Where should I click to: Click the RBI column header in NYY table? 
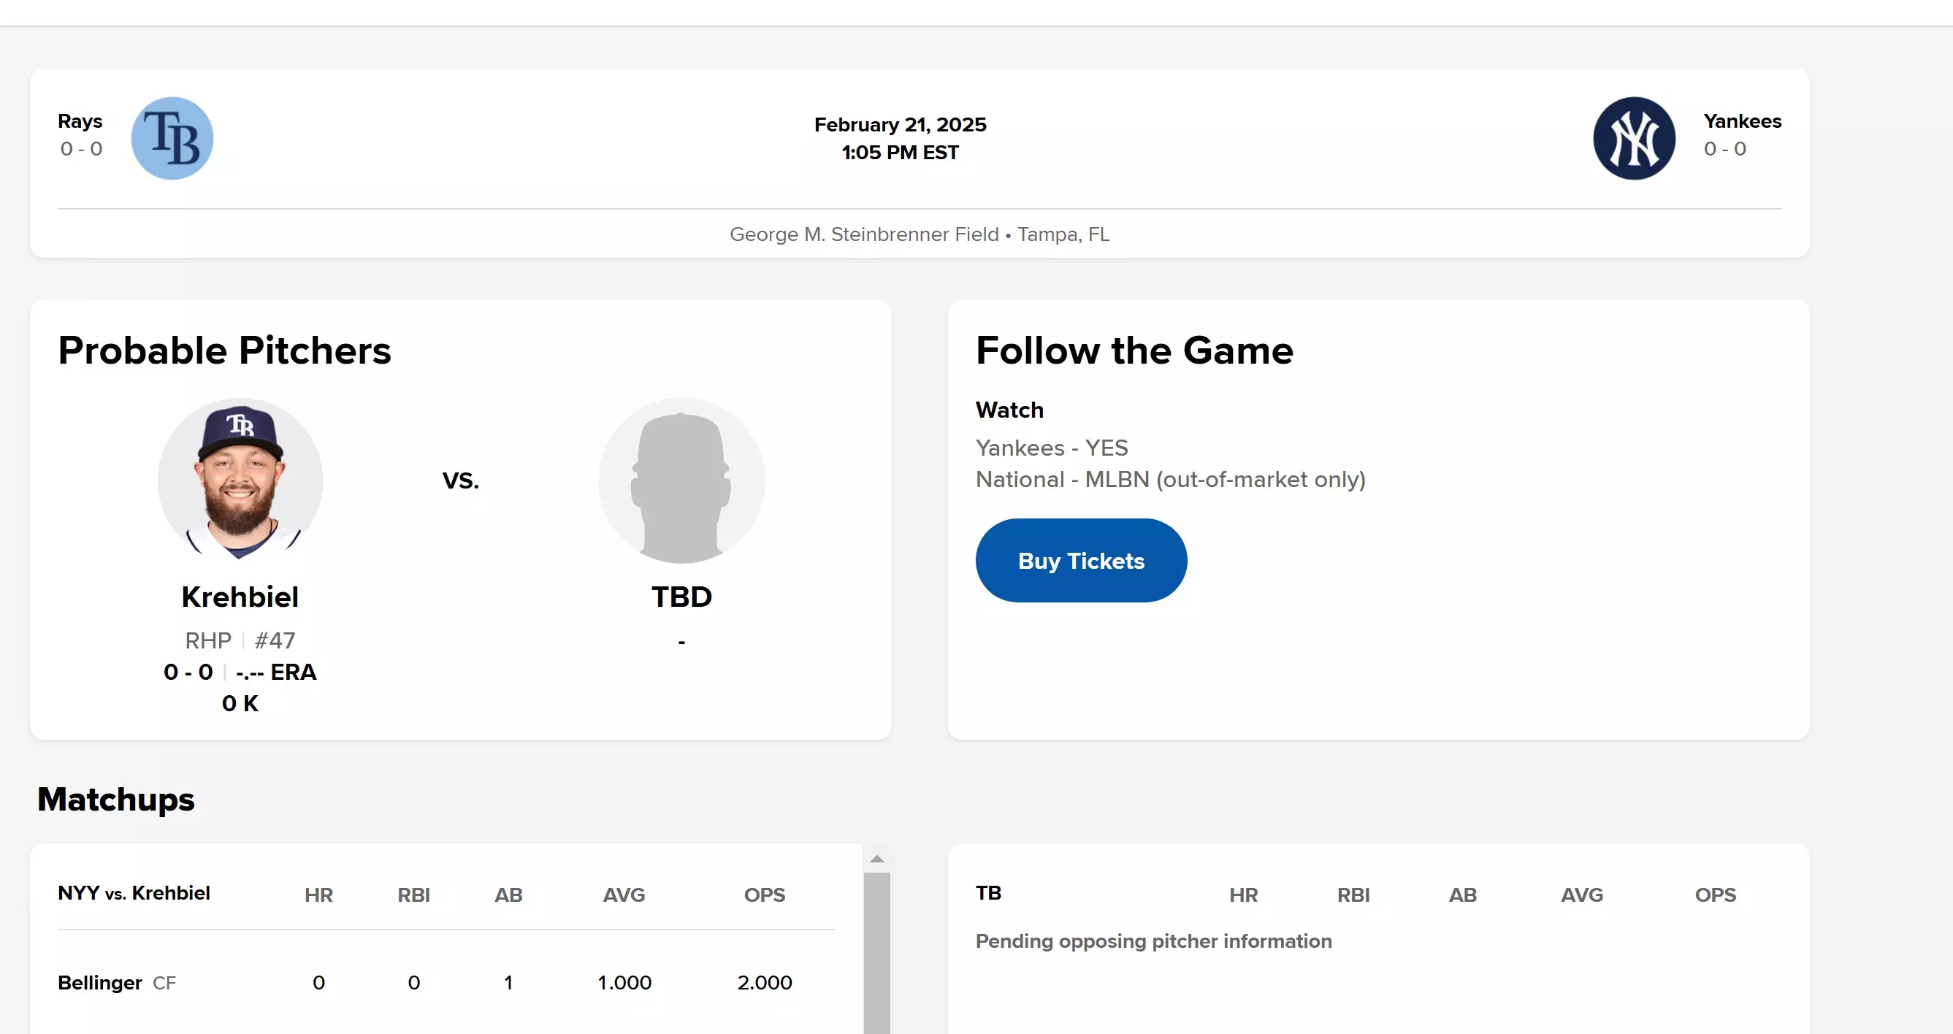coord(413,895)
